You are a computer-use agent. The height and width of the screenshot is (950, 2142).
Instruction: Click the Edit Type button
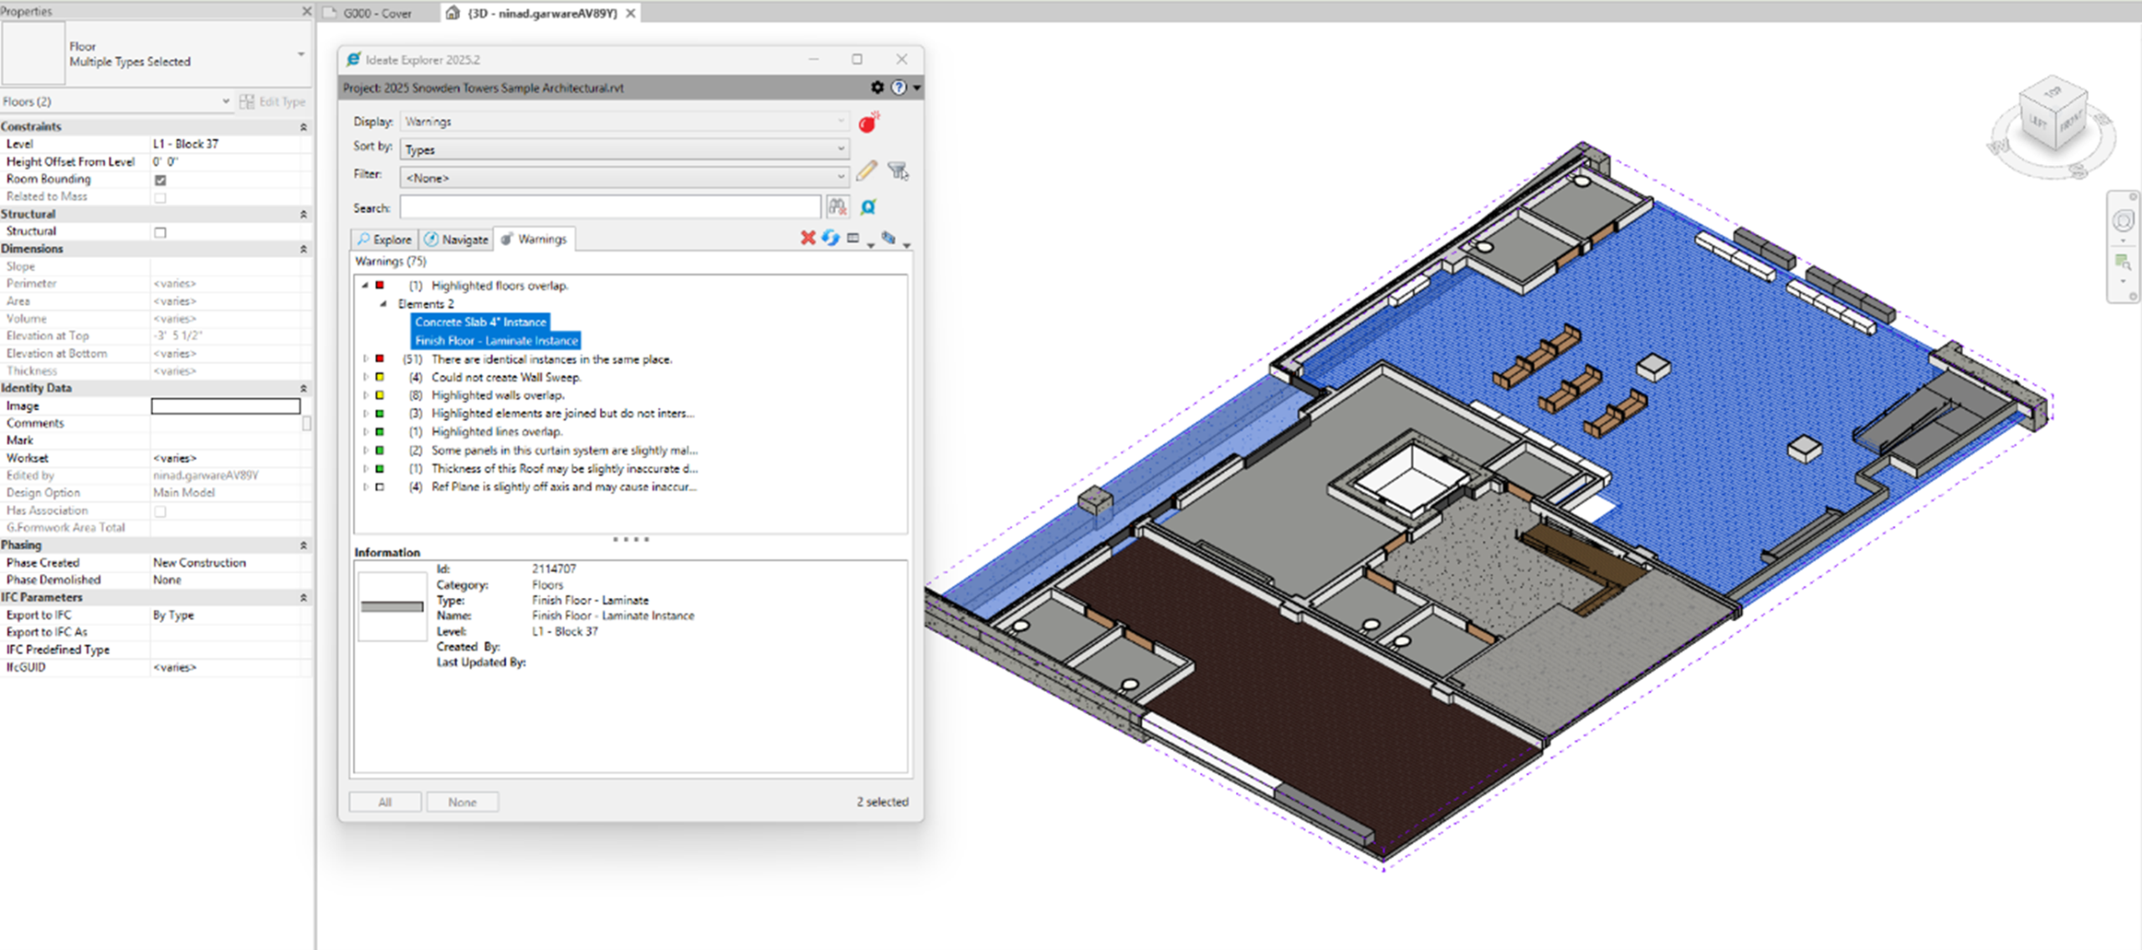click(273, 102)
